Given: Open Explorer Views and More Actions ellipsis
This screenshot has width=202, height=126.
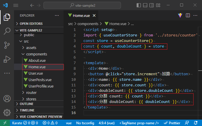Looking at the screenshot, I should pos(57,15).
